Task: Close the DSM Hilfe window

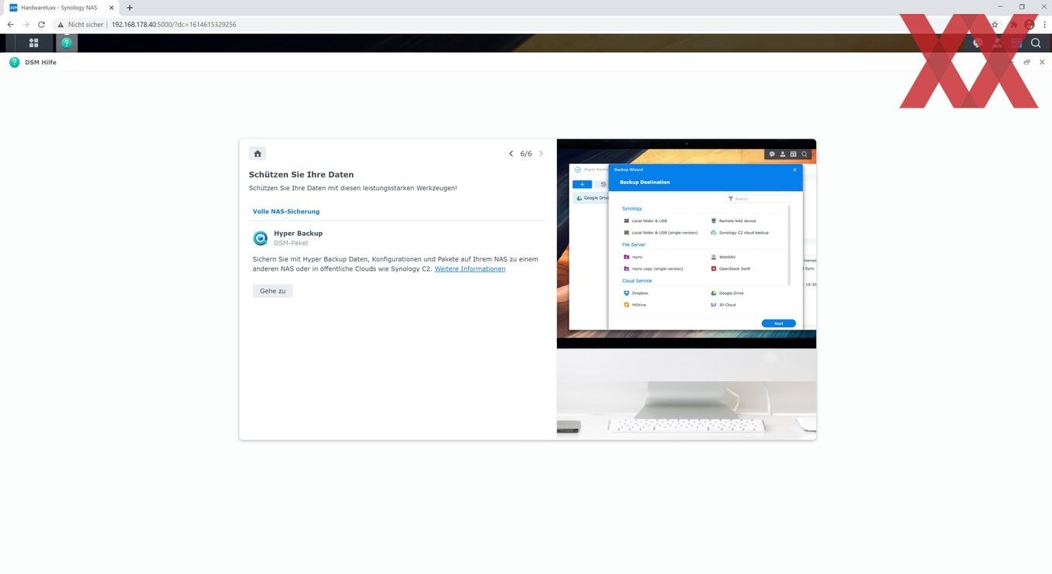Action: (1042, 63)
